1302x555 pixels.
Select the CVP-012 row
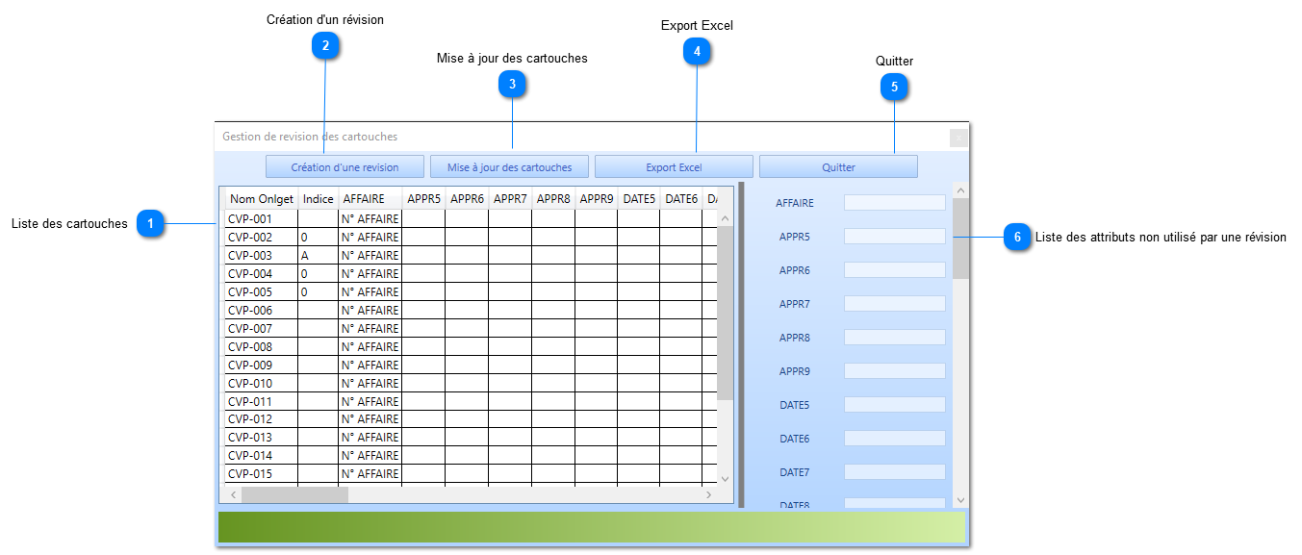point(472,419)
